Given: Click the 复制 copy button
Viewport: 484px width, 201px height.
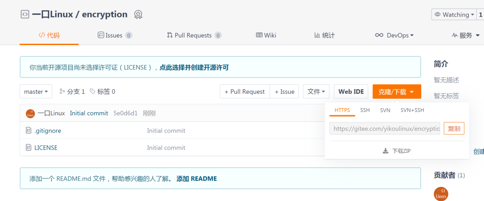Looking at the screenshot, I should (x=454, y=129).
